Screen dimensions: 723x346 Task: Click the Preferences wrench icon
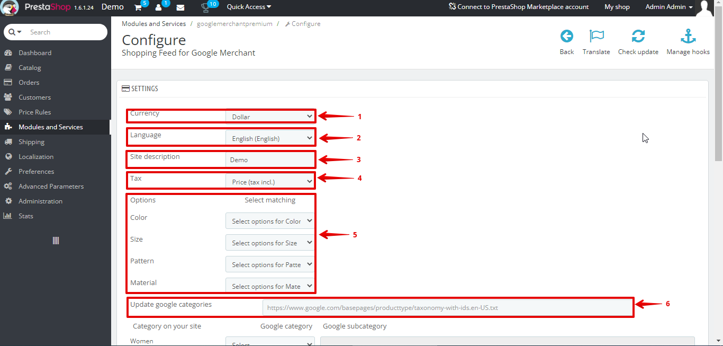pos(8,172)
